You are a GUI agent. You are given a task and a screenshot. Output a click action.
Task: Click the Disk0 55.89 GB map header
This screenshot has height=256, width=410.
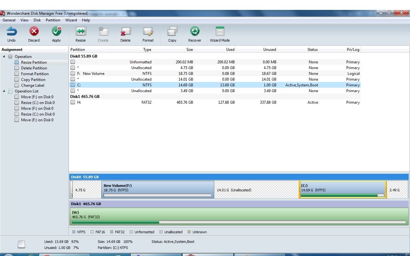239,177
